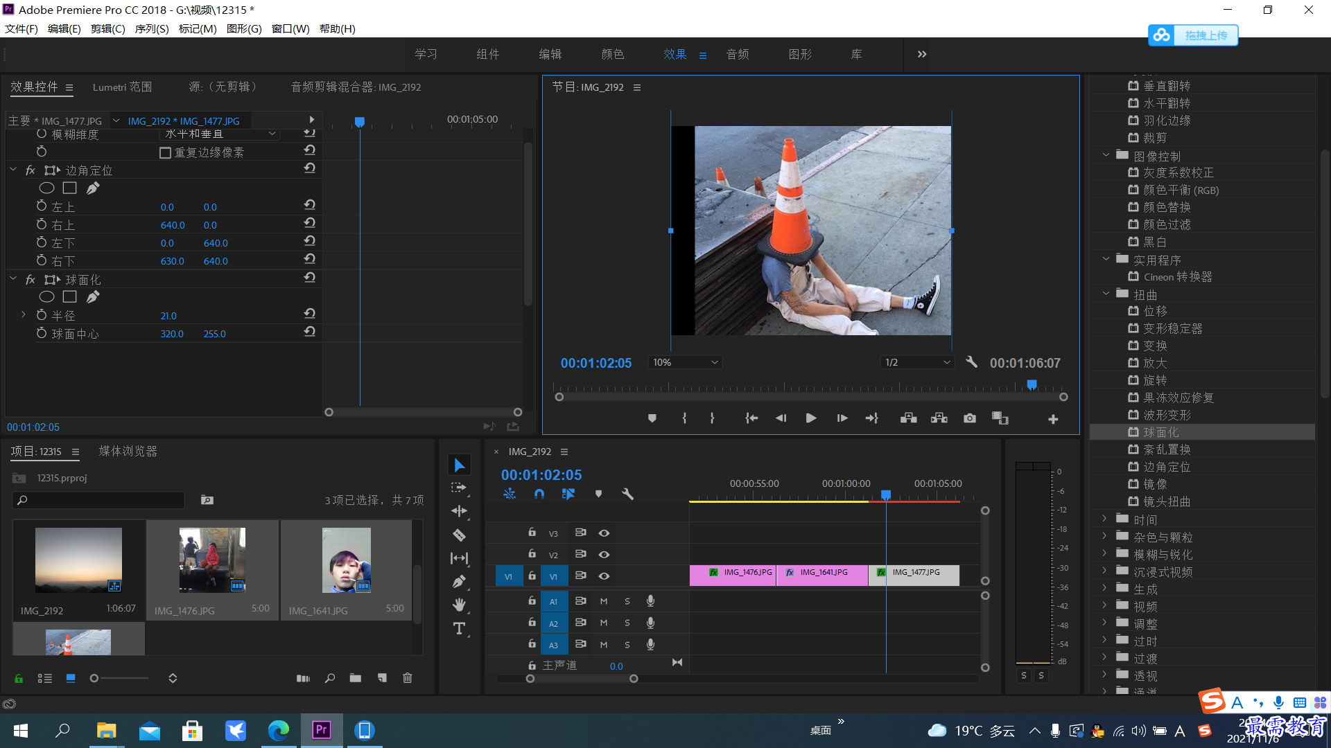Toggle timeline Snap magnet icon
Viewport: 1331px width, 748px height.
coord(539,495)
